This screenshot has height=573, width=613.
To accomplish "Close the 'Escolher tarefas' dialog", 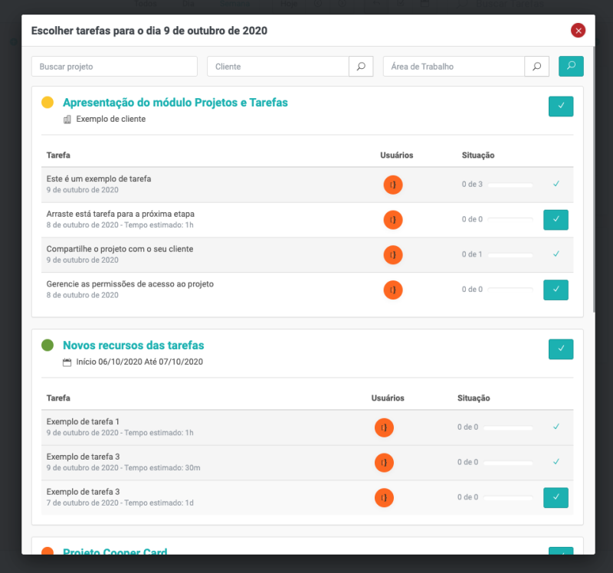I will pos(578,31).
